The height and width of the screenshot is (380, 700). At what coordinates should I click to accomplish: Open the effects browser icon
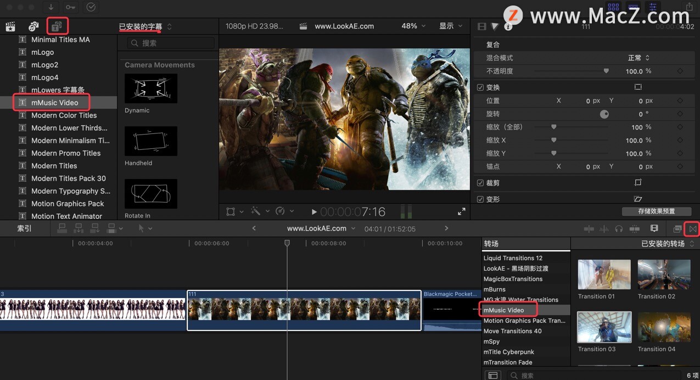point(677,228)
